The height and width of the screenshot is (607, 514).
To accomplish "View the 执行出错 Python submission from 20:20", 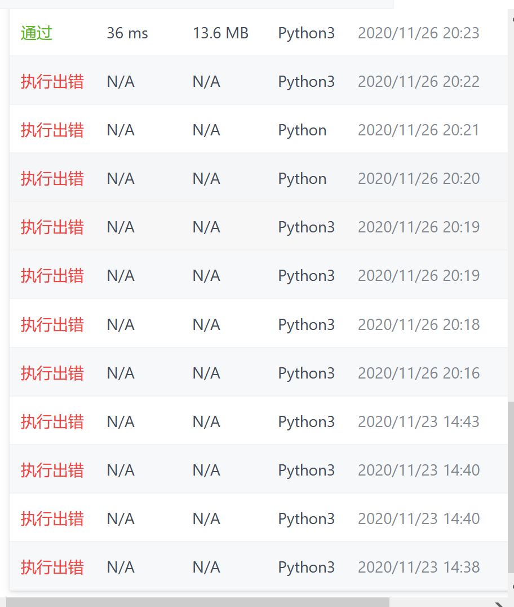I will tap(52, 179).
